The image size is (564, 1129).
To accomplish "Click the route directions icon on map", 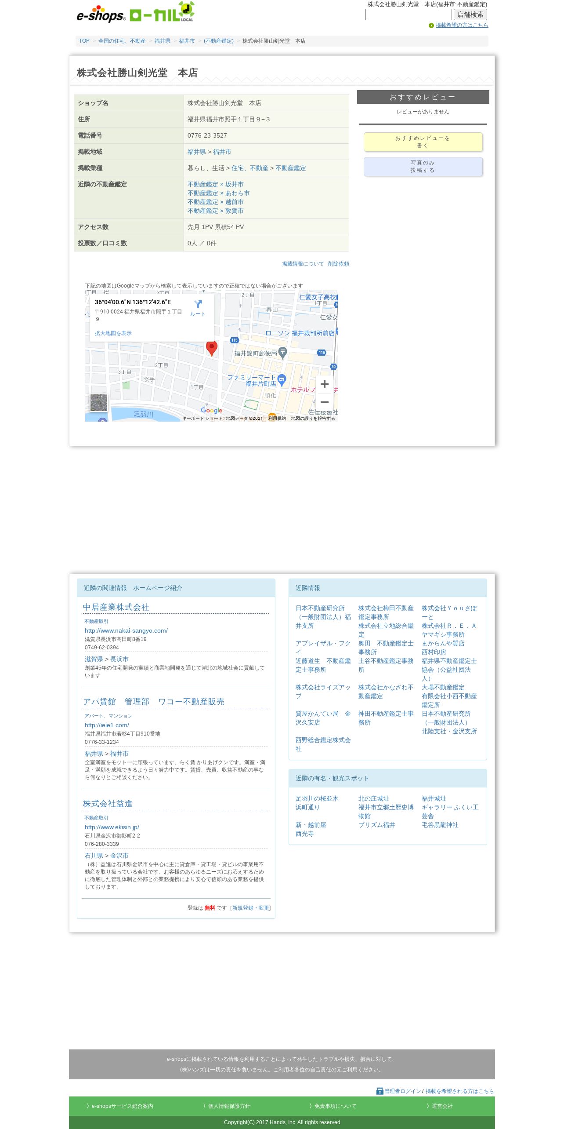I will 198,304.
